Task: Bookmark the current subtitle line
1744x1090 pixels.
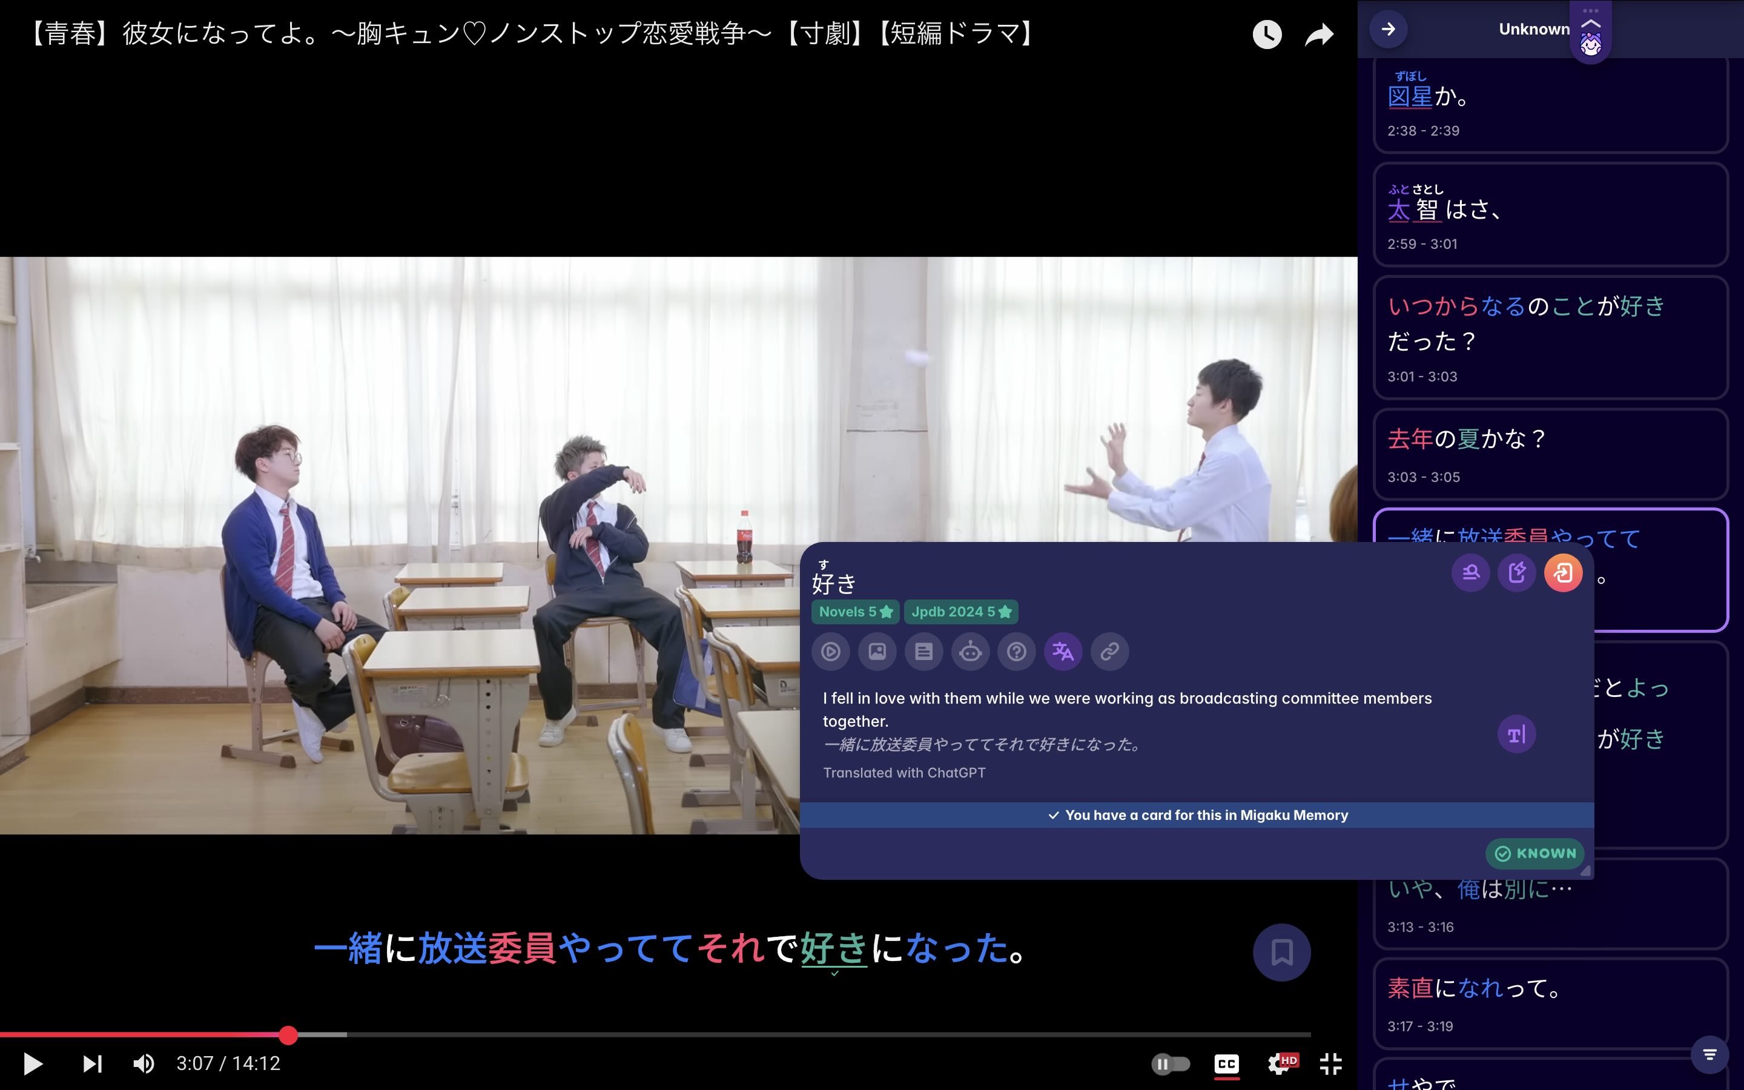Action: click(x=1281, y=953)
